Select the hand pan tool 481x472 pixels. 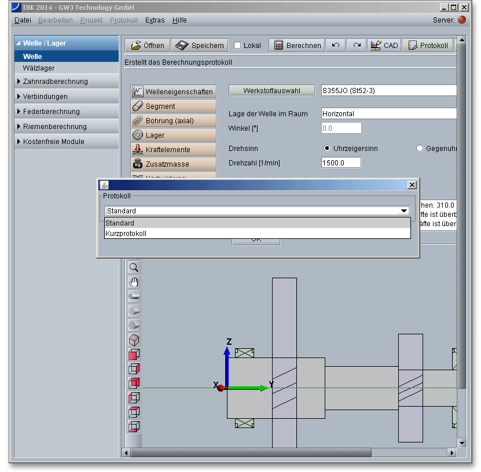(x=134, y=282)
